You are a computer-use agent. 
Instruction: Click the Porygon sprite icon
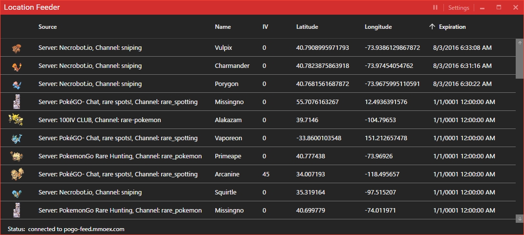[x=16, y=84]
